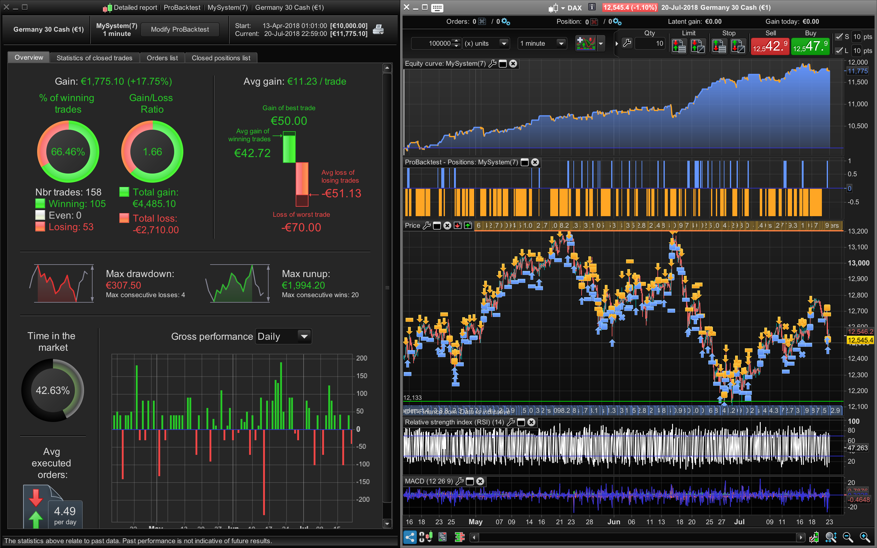Image resolution: width=877 pixels, height=548 pixels.
Task: Open the Closed positions list tab
Action: 221,58
